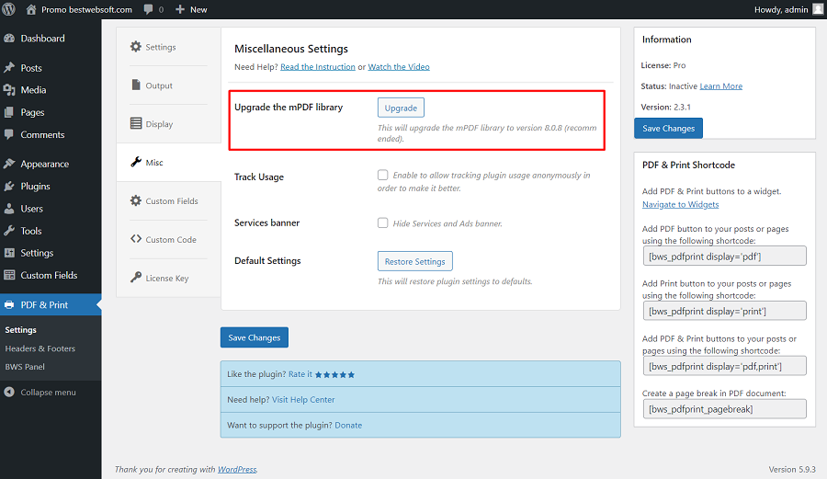Click the plus New icon
827x479 pixels.
point(180,9)
